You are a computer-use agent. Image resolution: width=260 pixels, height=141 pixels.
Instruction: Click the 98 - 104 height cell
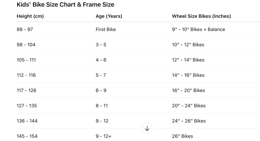[26, 45]
